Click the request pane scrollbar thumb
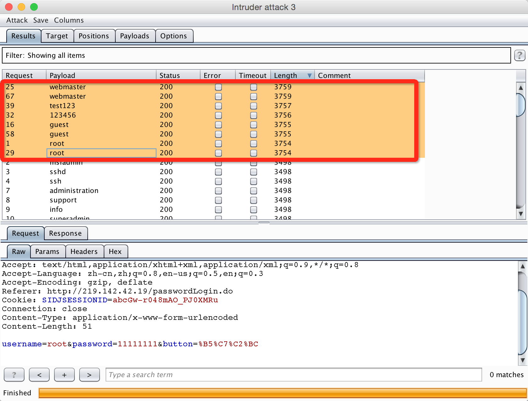Screen dimensions: 528x401 (522, 322)
